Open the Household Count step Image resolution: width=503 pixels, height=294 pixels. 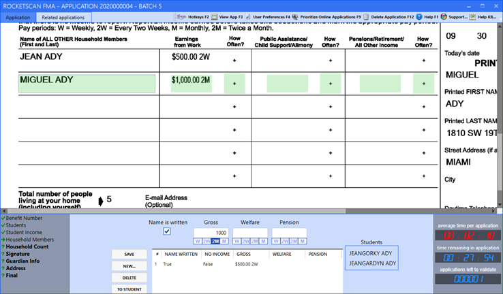coord(27,246)
